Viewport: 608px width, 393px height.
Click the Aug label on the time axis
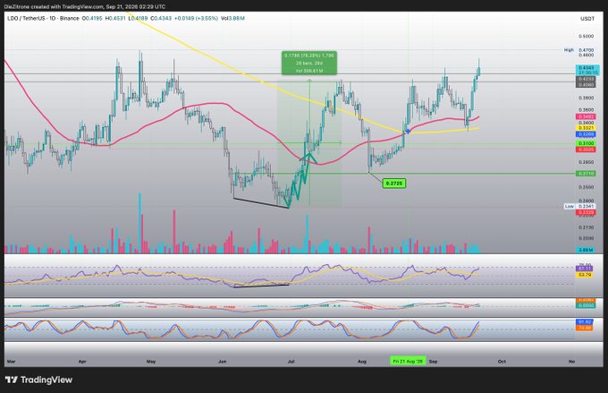coord(362,362)
